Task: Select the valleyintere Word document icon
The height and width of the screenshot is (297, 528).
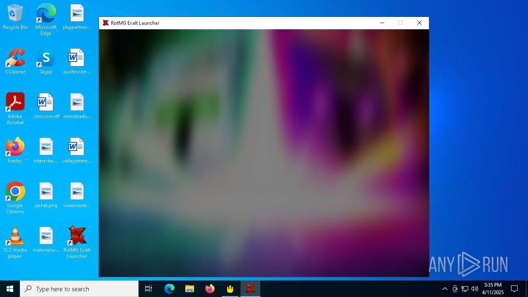Action: [x=77, y=151]
